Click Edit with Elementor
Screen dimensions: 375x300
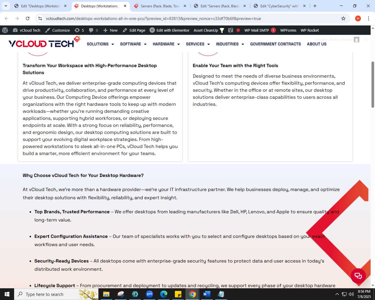pos(170,30)
